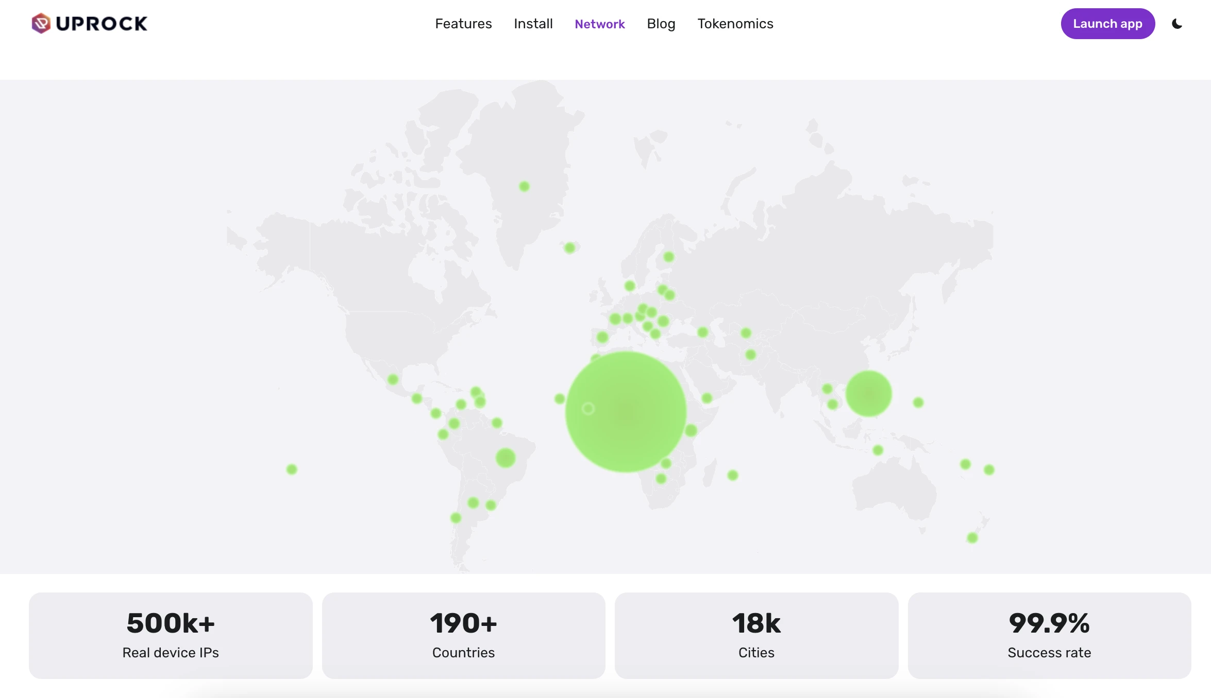Click the UpRock hexagon logo icon
This screenshot has height=698, width=1211.
tap(41, 23)
